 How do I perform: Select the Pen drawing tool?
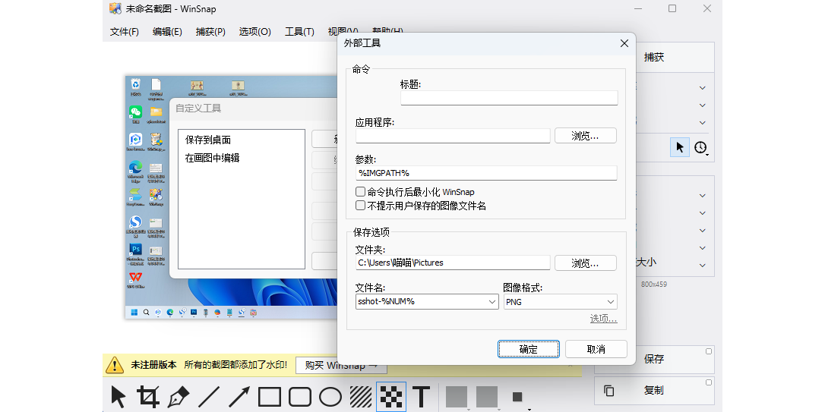tap(179, 397)
